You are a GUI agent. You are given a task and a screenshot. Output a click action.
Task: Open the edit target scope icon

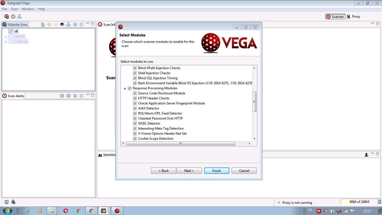20,17
